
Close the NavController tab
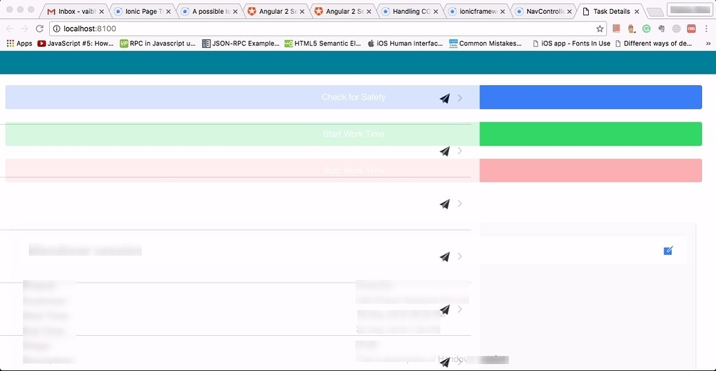pos(569,11)
